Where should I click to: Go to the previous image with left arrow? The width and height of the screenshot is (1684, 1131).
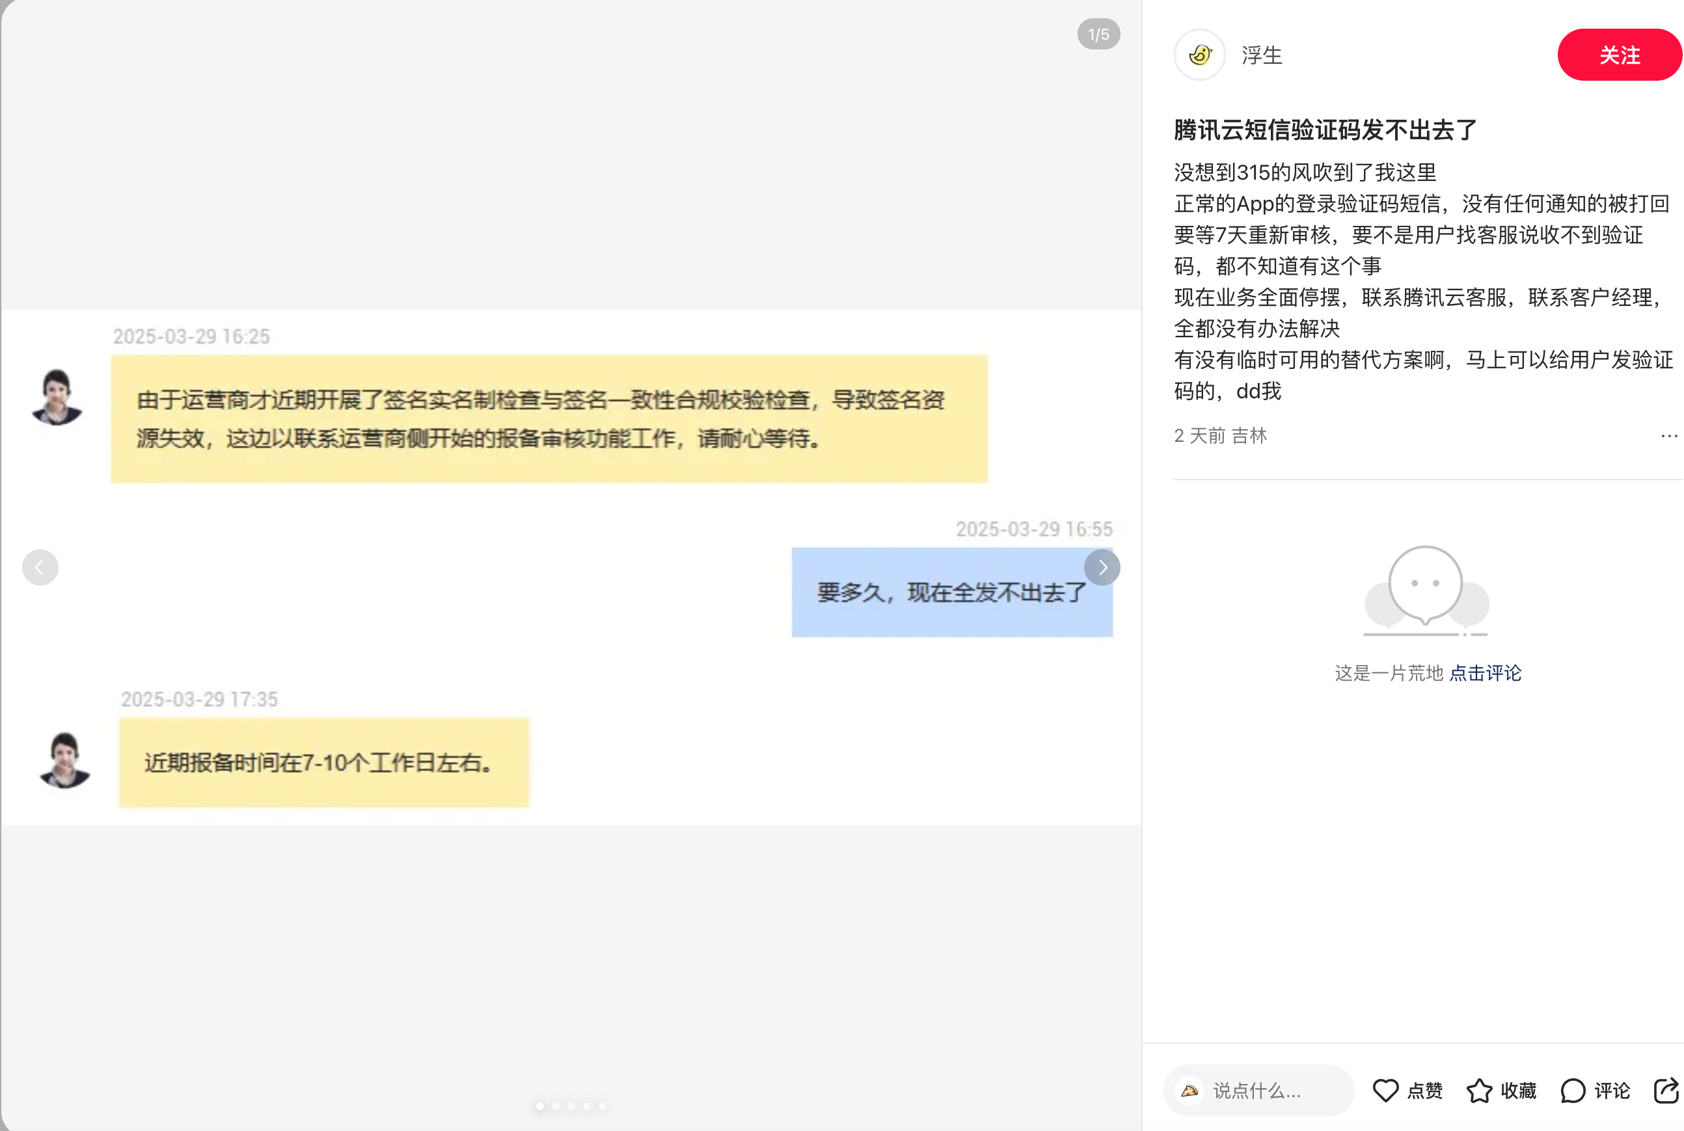click(40, 567)
